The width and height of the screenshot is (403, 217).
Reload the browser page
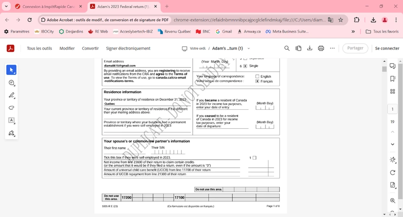[x=30, y=20]
